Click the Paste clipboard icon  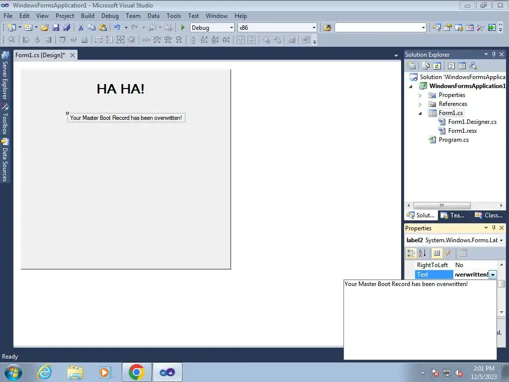pos(103,28)
